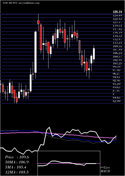Click the 109.55 price axis label
The image size is (125, 176).
(x=117, y=46)
